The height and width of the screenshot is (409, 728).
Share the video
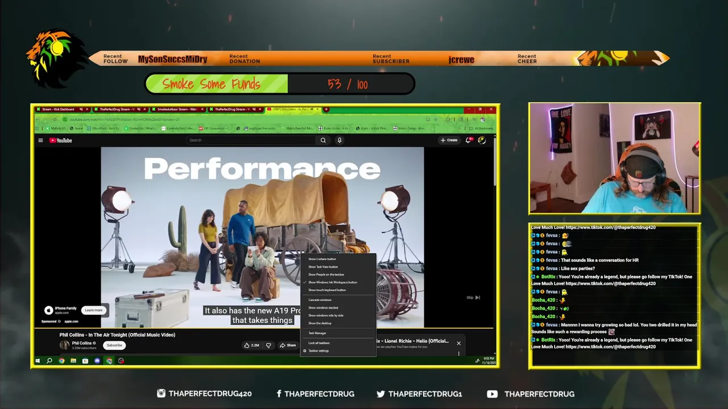click(288, 345)
